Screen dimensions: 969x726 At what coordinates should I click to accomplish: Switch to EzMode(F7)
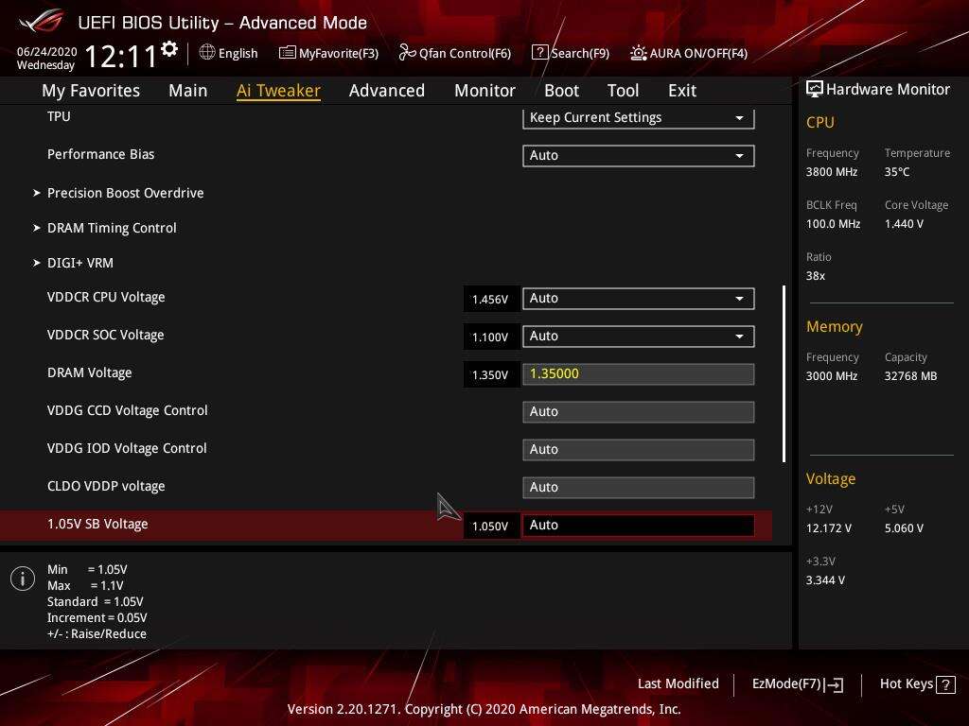click(797, 684)
